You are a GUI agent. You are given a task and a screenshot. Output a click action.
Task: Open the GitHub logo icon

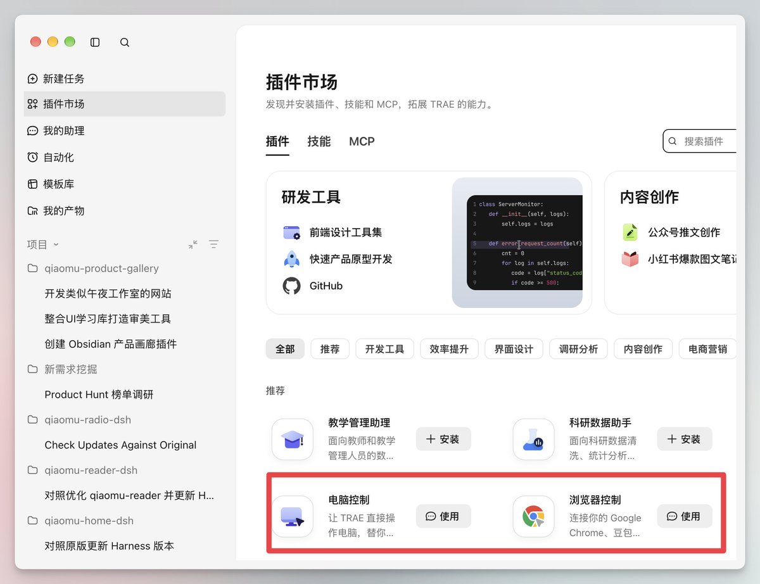coord(291,286)
